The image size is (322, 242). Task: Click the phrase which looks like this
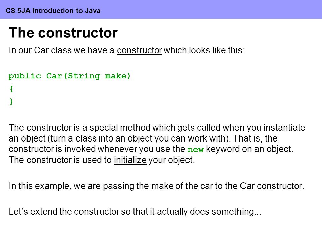[x=204, y=50]
